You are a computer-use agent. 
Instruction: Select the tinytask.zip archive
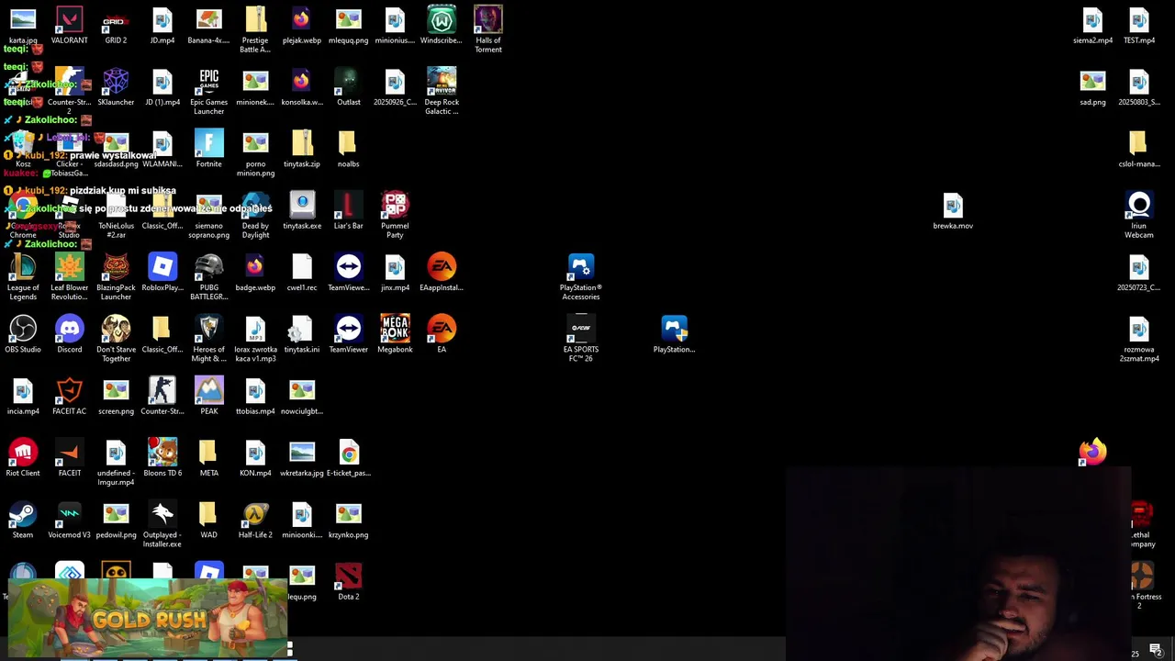point(302,149)
